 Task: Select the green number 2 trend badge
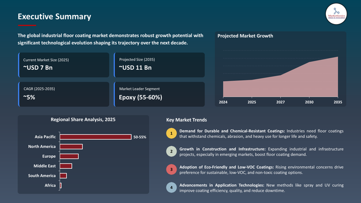click(171, 152)
